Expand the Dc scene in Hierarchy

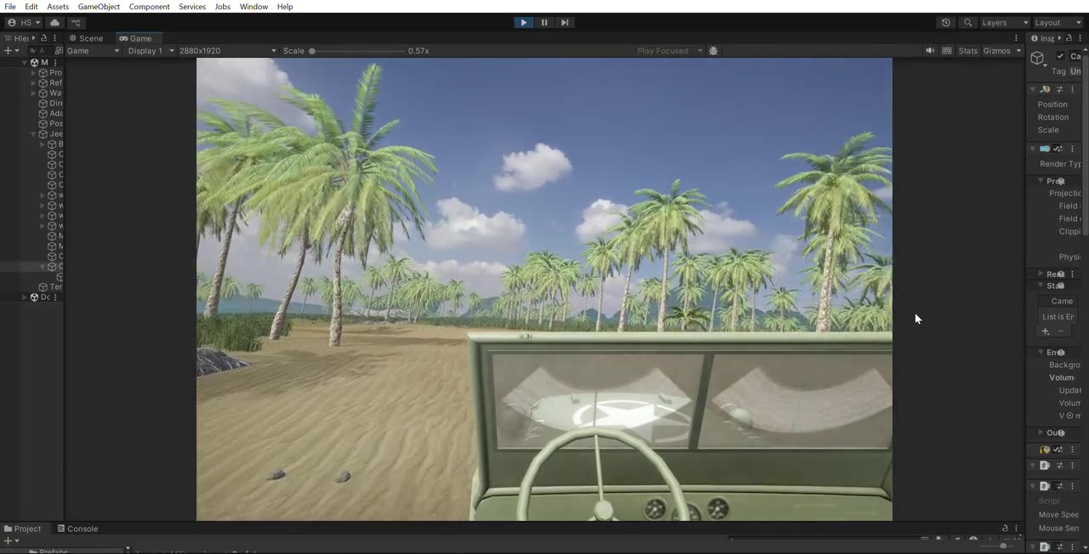25,297
